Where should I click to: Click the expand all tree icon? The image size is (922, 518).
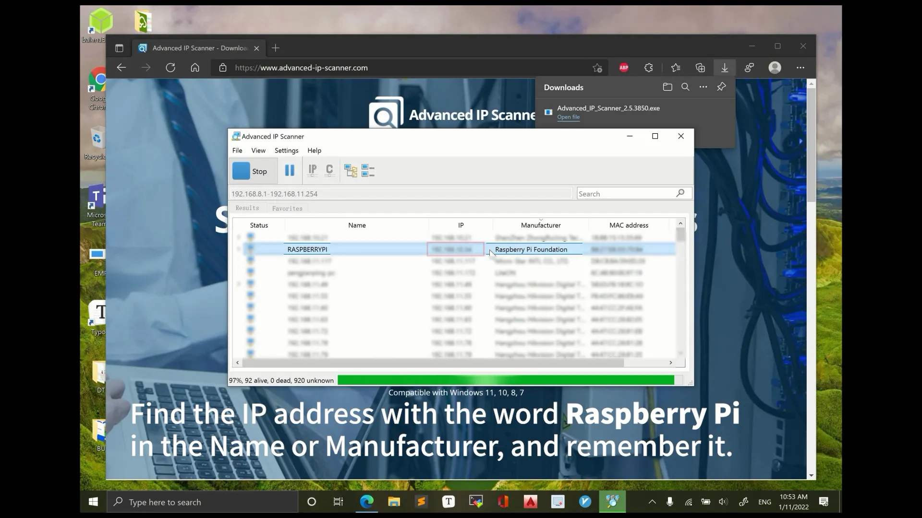351,171
